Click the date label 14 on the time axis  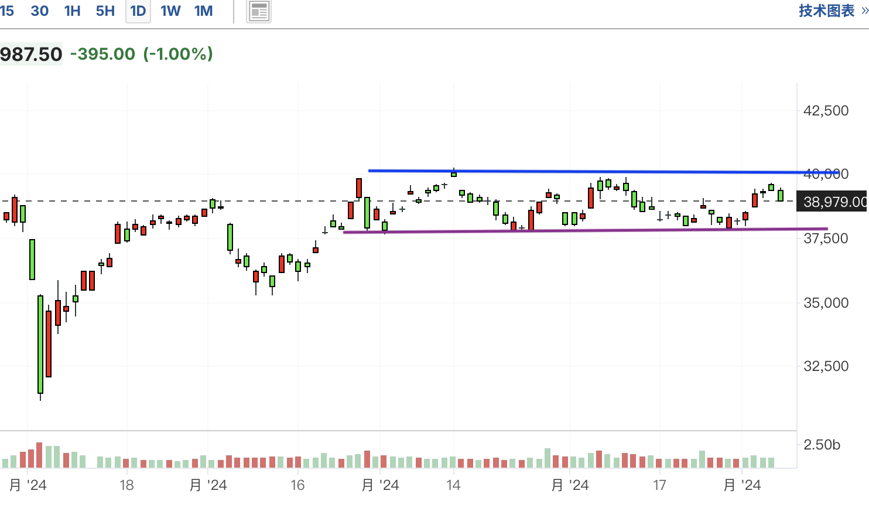[453, 485]
